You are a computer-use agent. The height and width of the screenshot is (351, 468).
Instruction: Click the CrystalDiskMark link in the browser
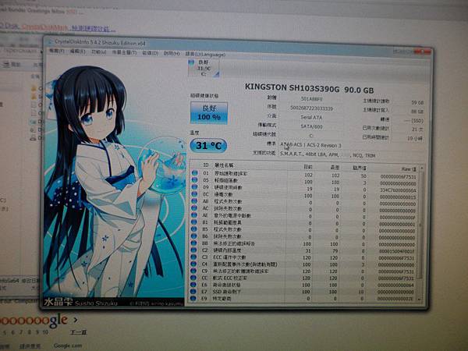coord(45,27)
